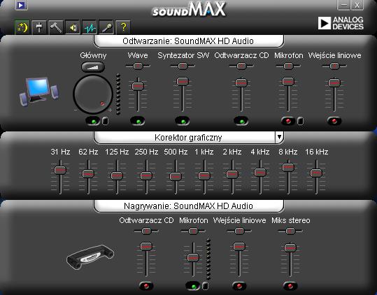
Task: Click Wave volume slider handle
Action: point(138,86)
